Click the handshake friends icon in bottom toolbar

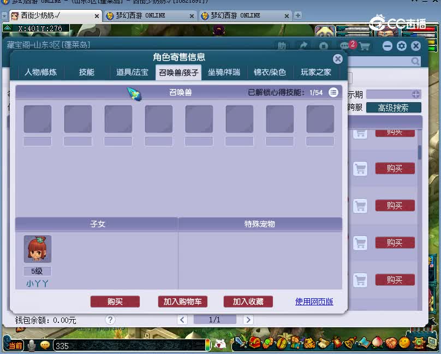pyautogui.click(x=391, y=343)
